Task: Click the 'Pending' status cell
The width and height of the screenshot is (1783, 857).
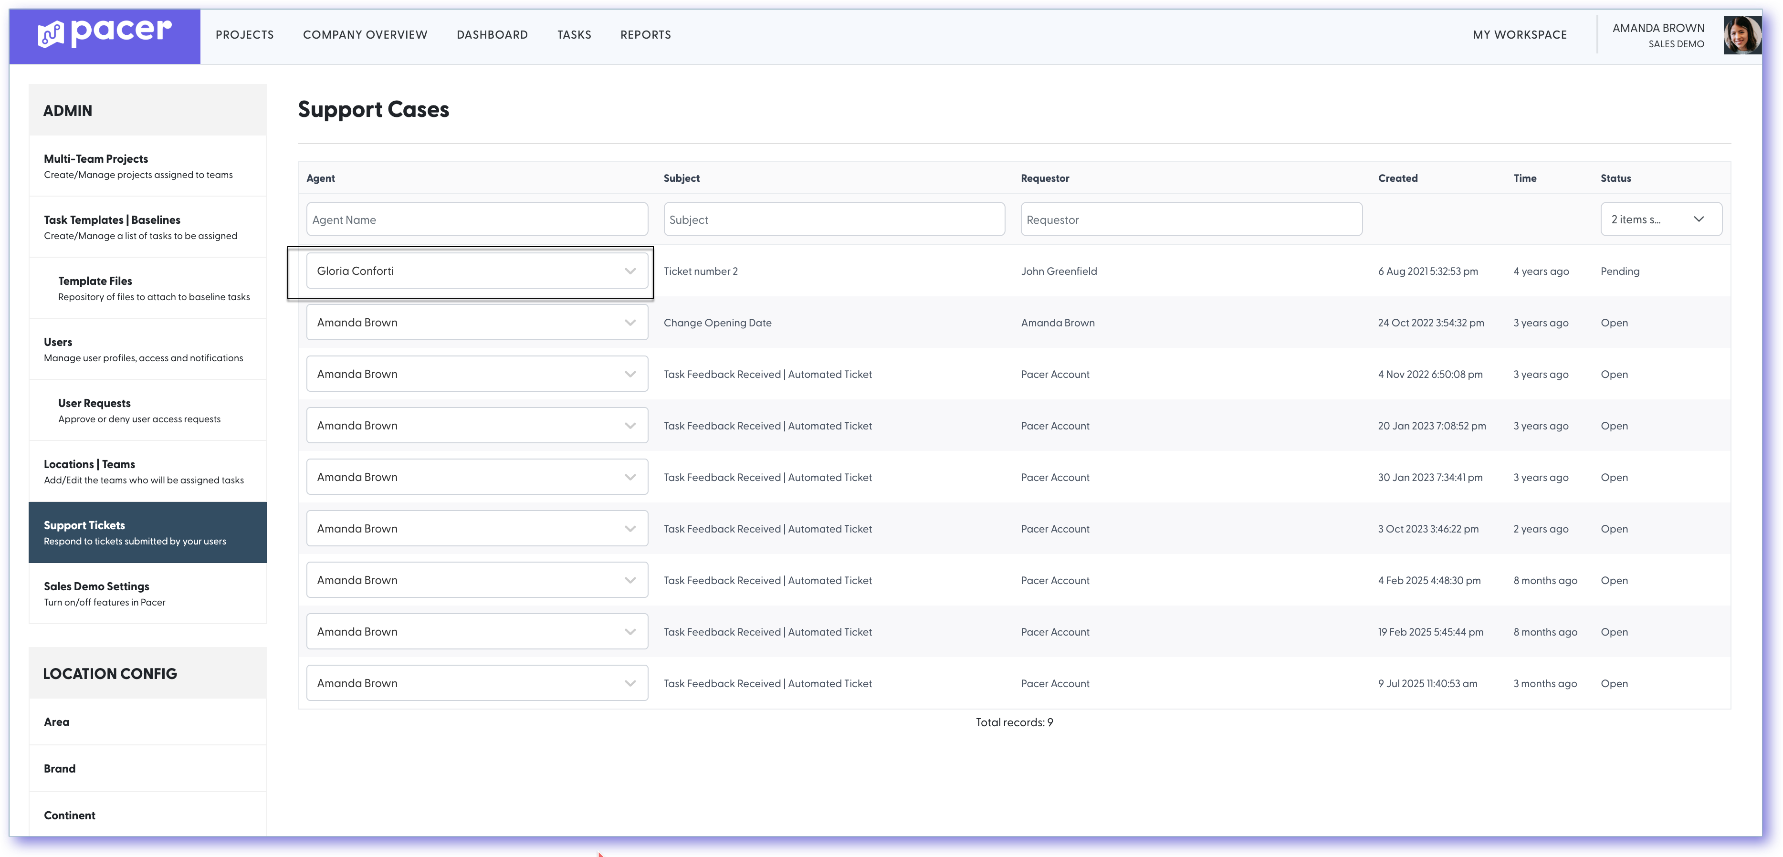Action: click(x=1620, y=272)
